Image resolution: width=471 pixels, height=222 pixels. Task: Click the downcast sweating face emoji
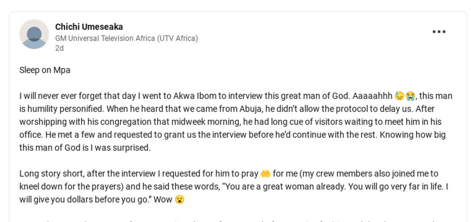pyautogui.click(x=399, y=96)
